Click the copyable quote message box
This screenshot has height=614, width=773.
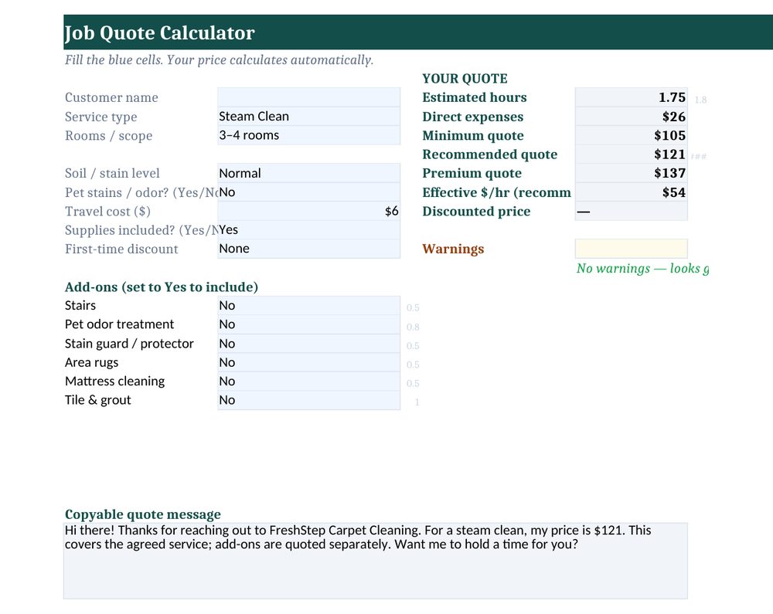(376, 561)
